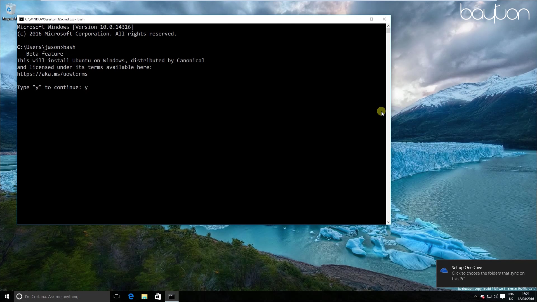Open File Explorer from taskbar

click(x=144, y=296)
